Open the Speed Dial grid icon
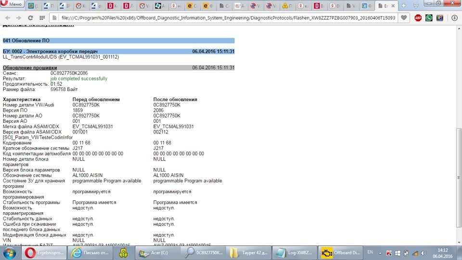Screen dimensions: 462x260 [x=42, y=18]
